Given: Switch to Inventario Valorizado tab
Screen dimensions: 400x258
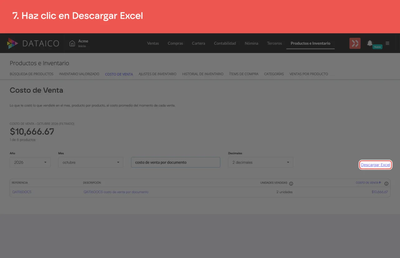Looking at the screenshot, I should pyautogui.click(x=79, y=74).
